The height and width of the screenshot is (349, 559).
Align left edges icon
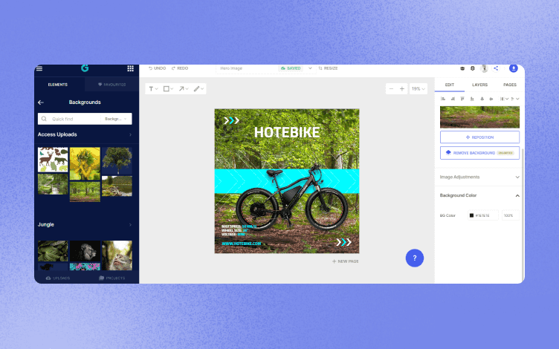coord(443,99)
